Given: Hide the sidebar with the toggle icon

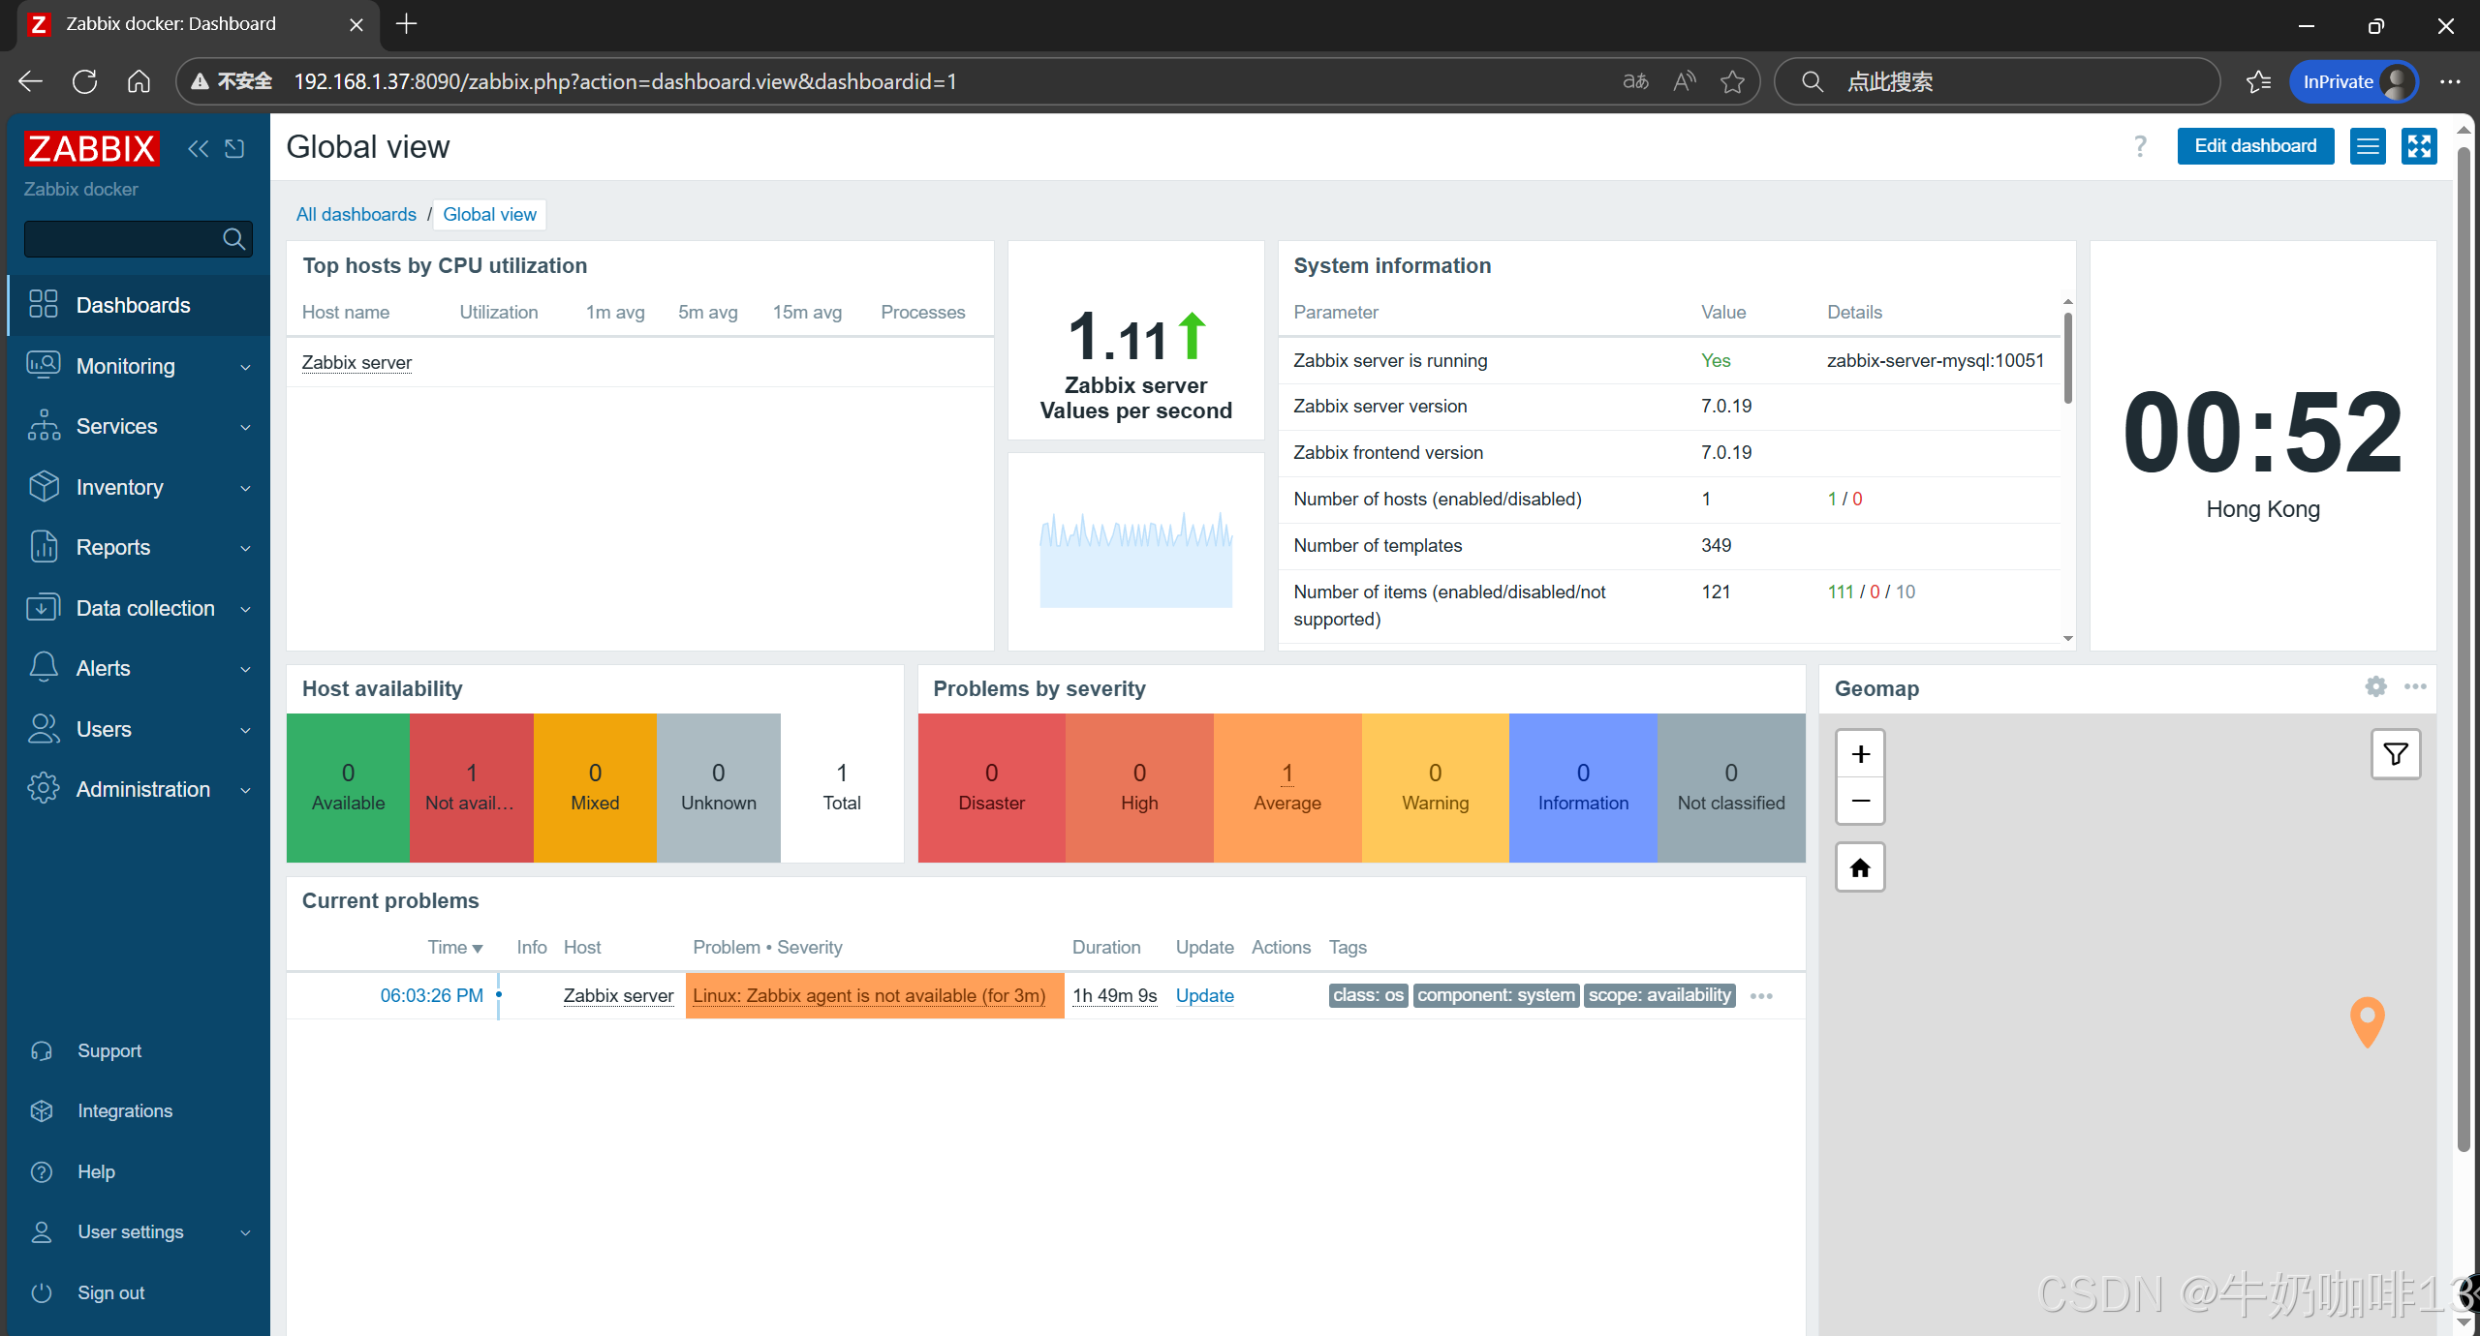Looking at the screenshot, I should click(234, 148).
